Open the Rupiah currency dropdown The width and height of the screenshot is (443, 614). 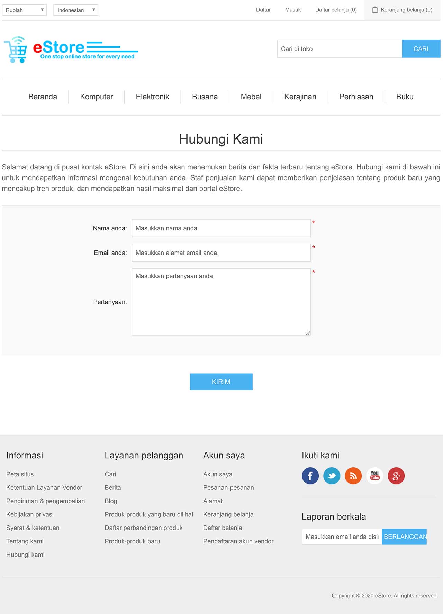pos(24,10)
